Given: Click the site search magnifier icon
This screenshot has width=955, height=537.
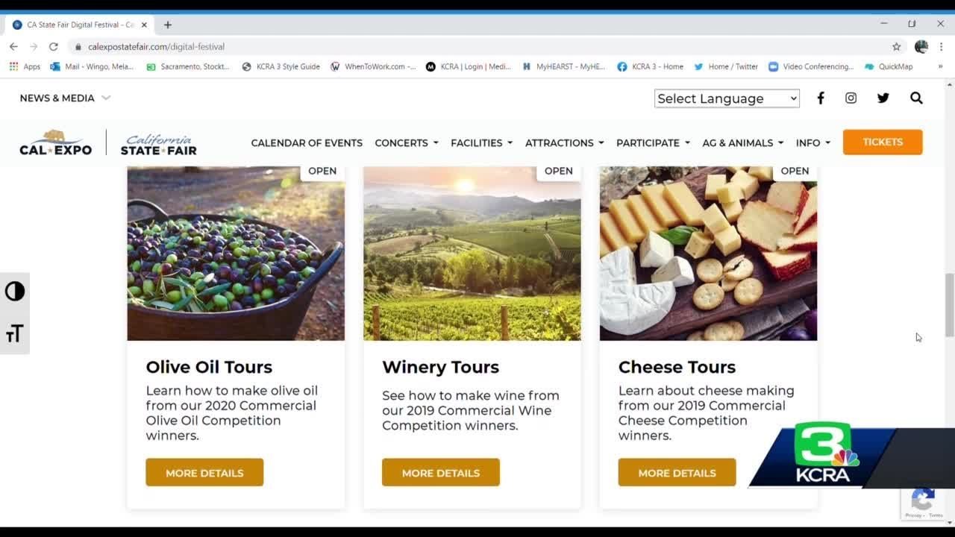Looking at the screenshot, I should coord(916,98).
